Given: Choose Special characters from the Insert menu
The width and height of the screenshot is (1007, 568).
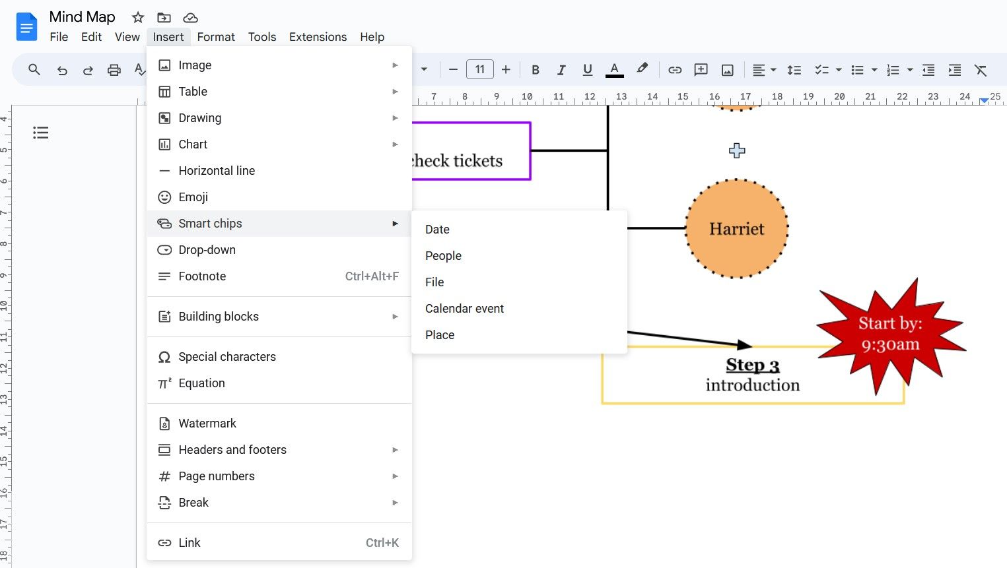Looking at the screenshot, I should [x=226, y=356].
